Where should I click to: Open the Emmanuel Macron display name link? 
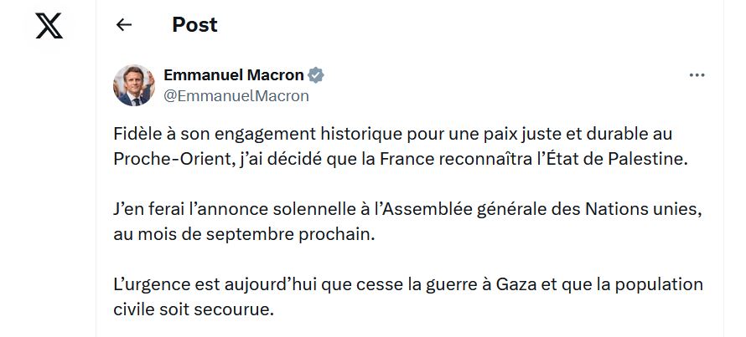[233, 76]
